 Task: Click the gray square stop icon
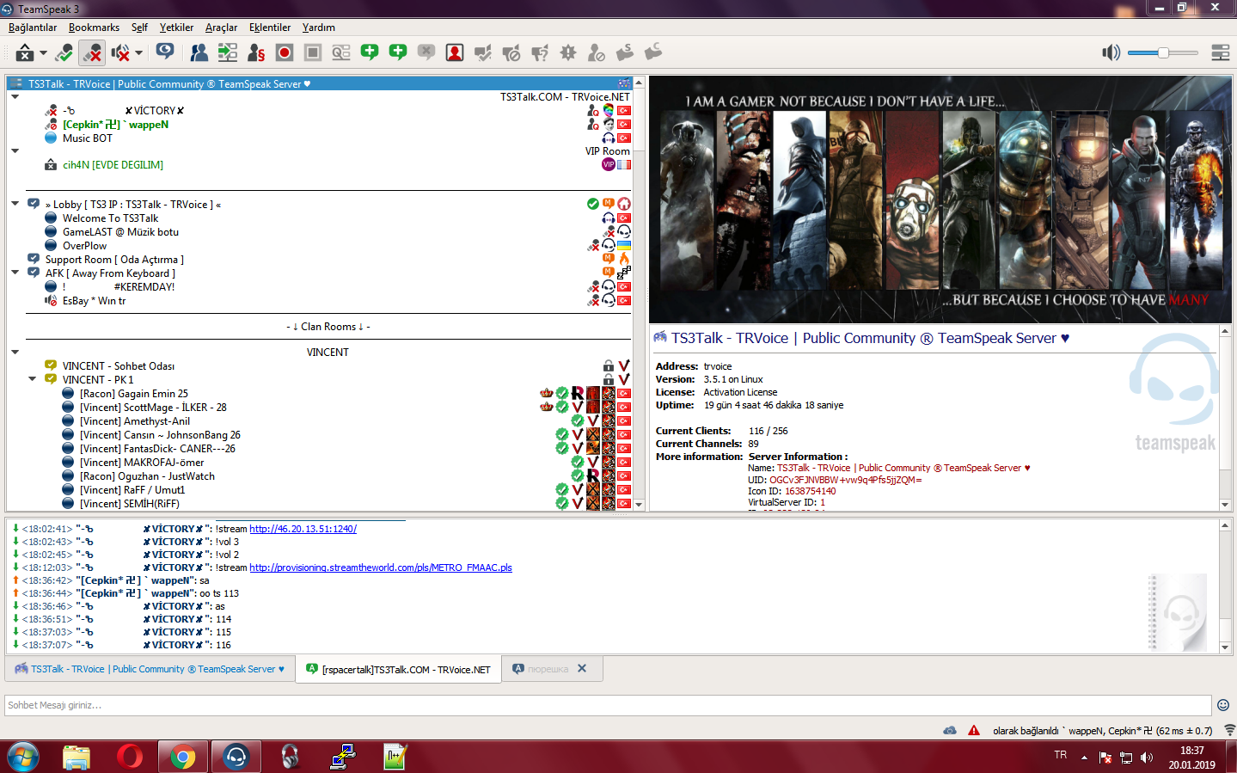pos(313,53)
